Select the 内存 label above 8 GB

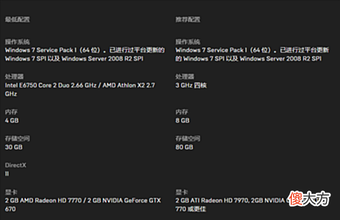click(x=182, y=112)
